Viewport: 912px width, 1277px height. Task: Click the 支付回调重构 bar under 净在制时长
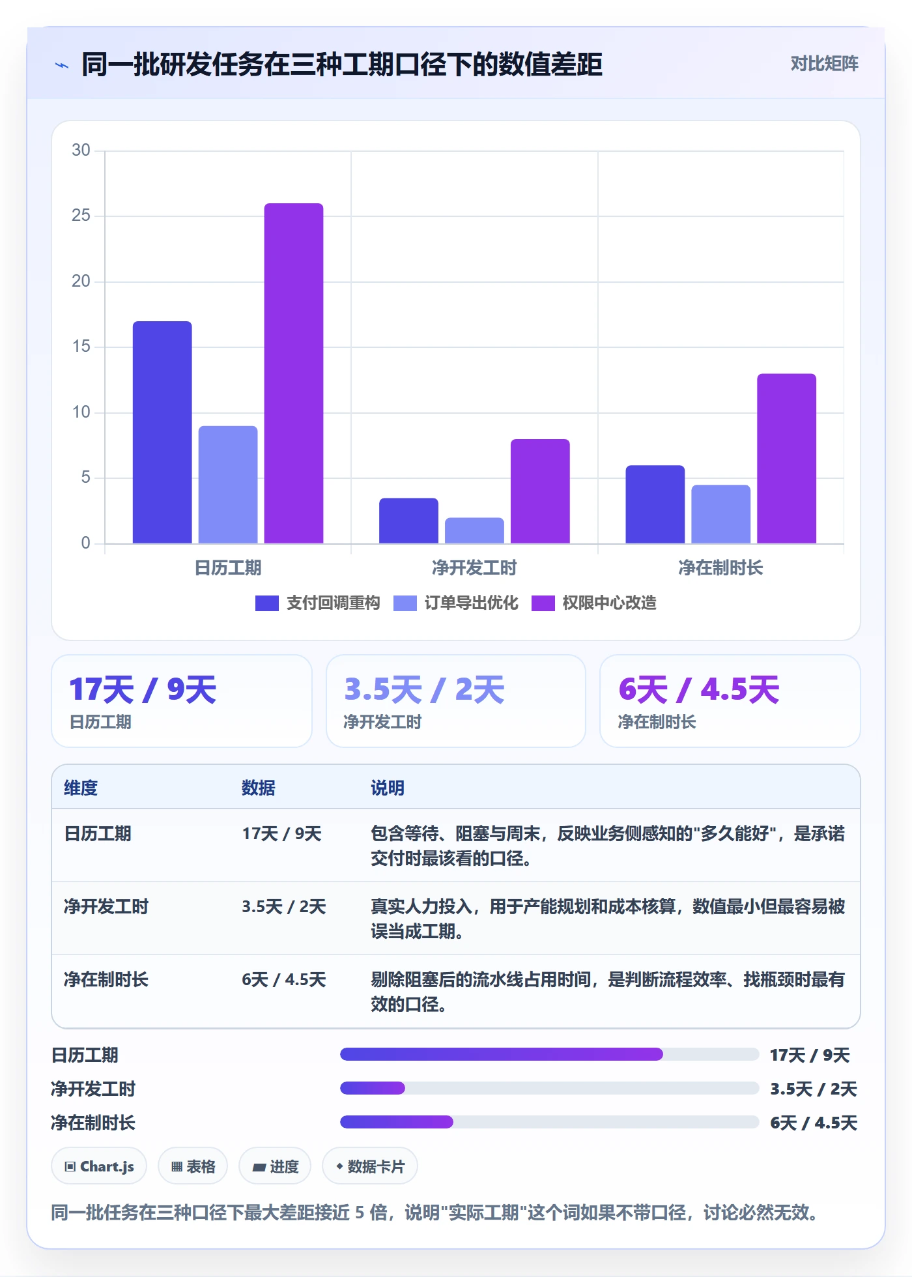pyautogui.click(x=655, y=504)
